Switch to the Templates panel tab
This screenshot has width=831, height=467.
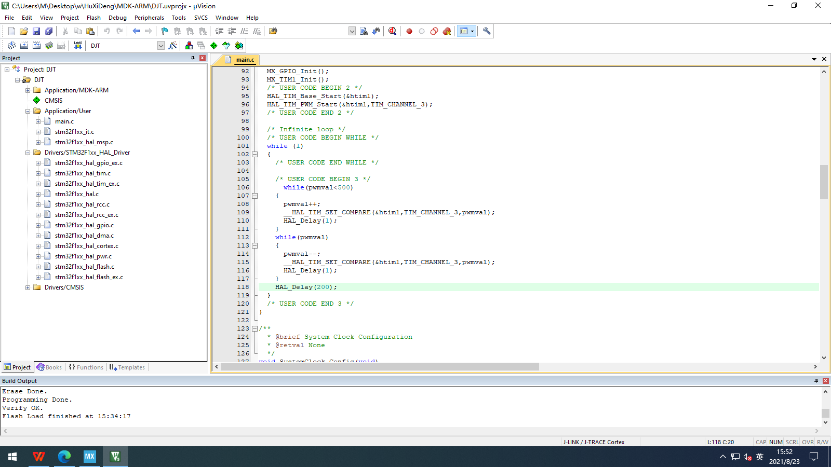[127, 367]
